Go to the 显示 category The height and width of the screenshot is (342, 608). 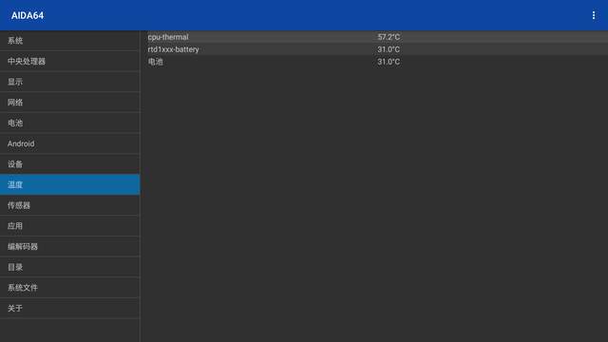[69, 82]
